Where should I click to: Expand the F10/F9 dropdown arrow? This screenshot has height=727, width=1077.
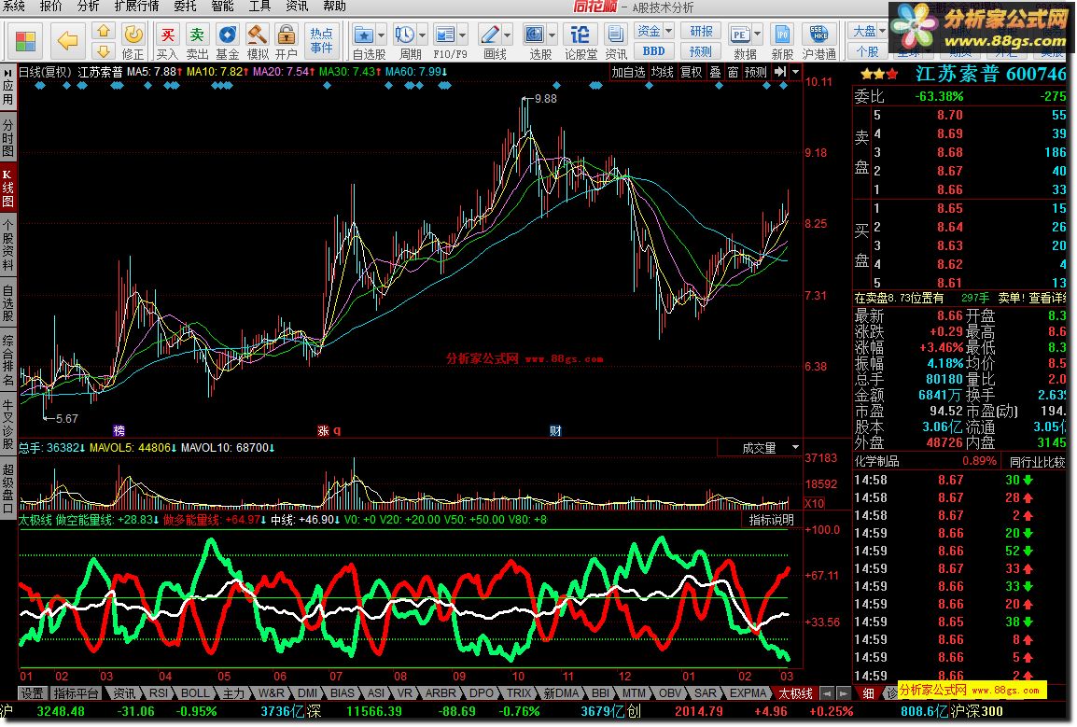463,34
